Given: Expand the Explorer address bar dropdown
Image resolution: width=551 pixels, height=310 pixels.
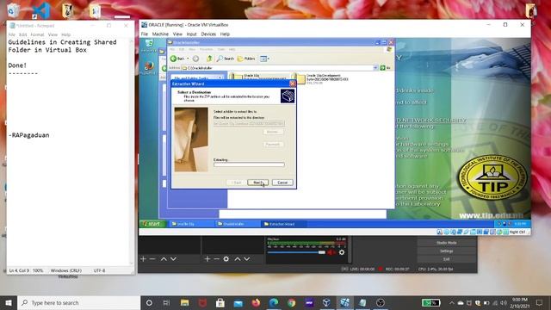Looking at the screenshot, I should pyautogui.click(x=375, y=68).
